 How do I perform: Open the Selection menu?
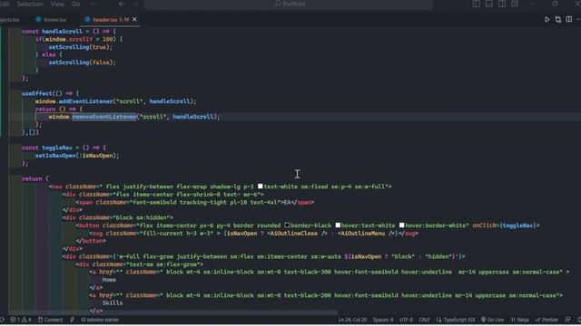point(30,4)
